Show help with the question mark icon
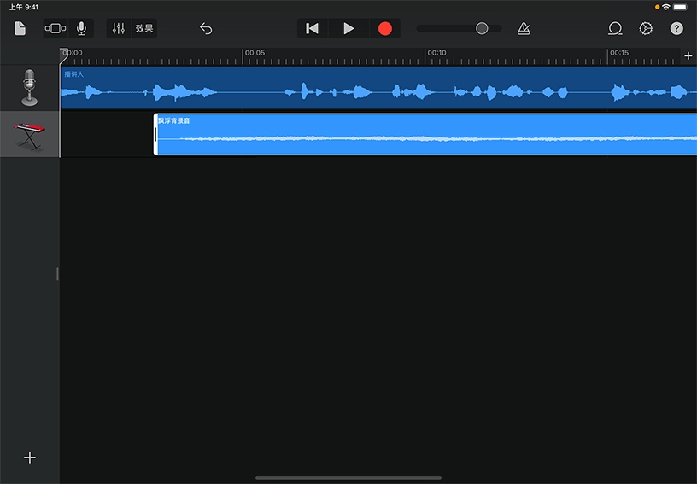This screenshot has height=484, width=697. click(676, 28)
